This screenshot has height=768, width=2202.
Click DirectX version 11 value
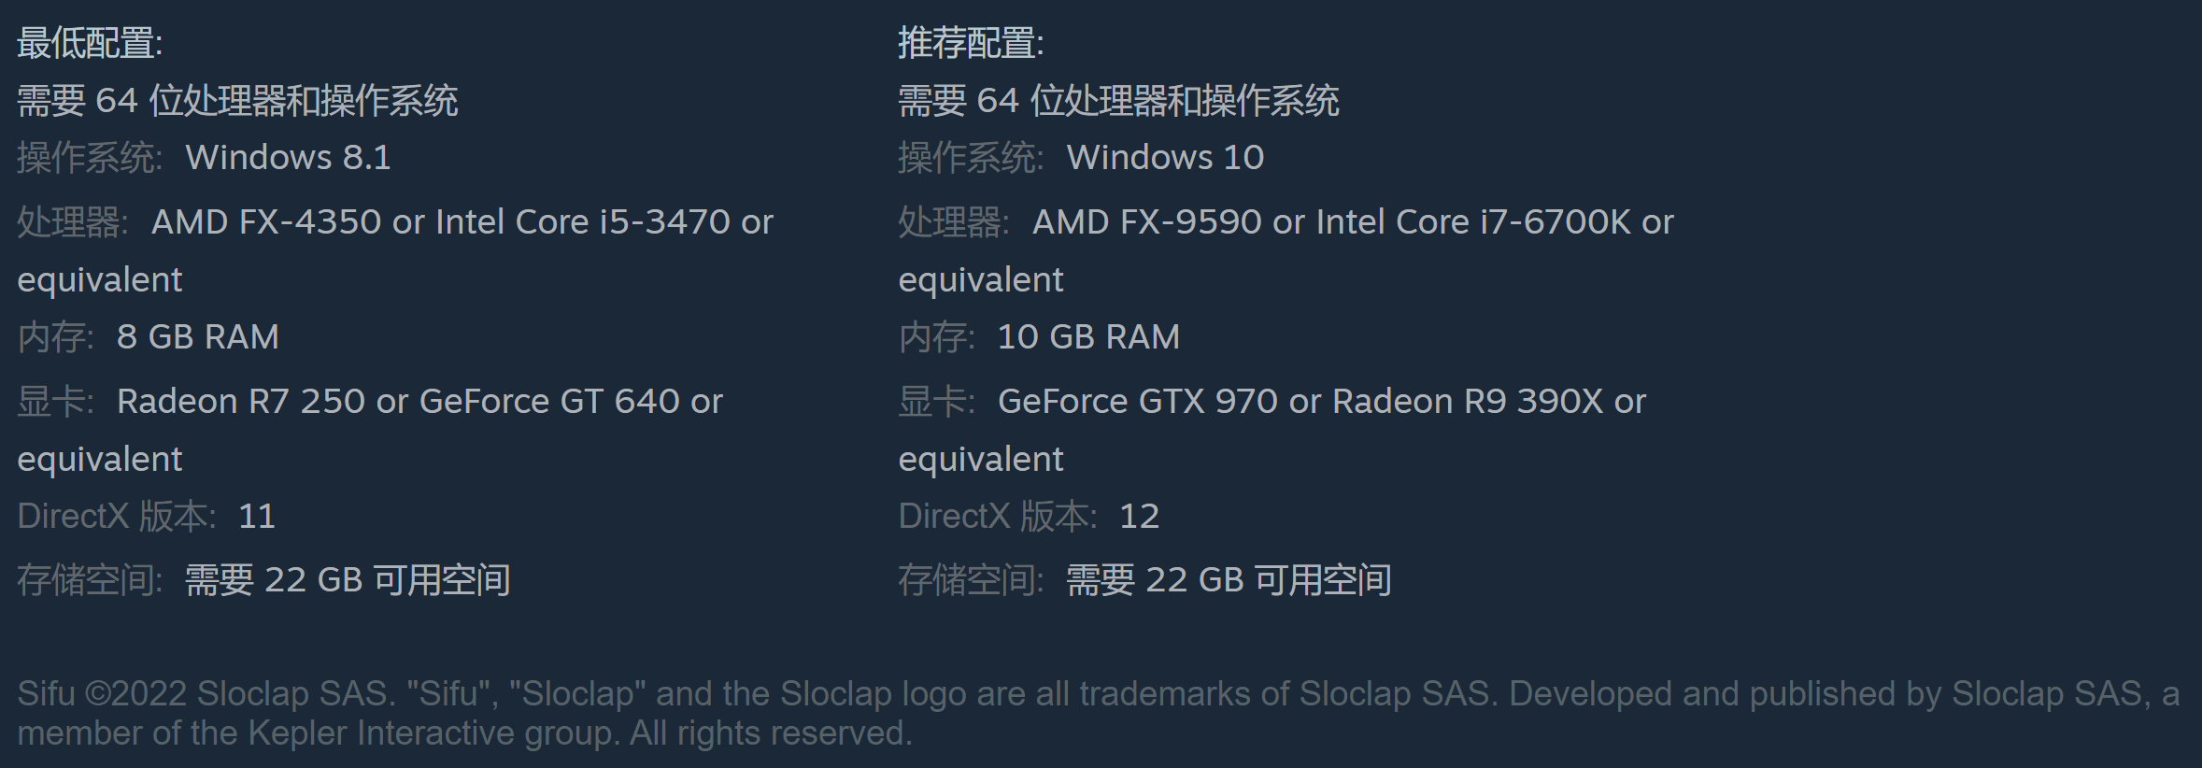click(257, 517)
